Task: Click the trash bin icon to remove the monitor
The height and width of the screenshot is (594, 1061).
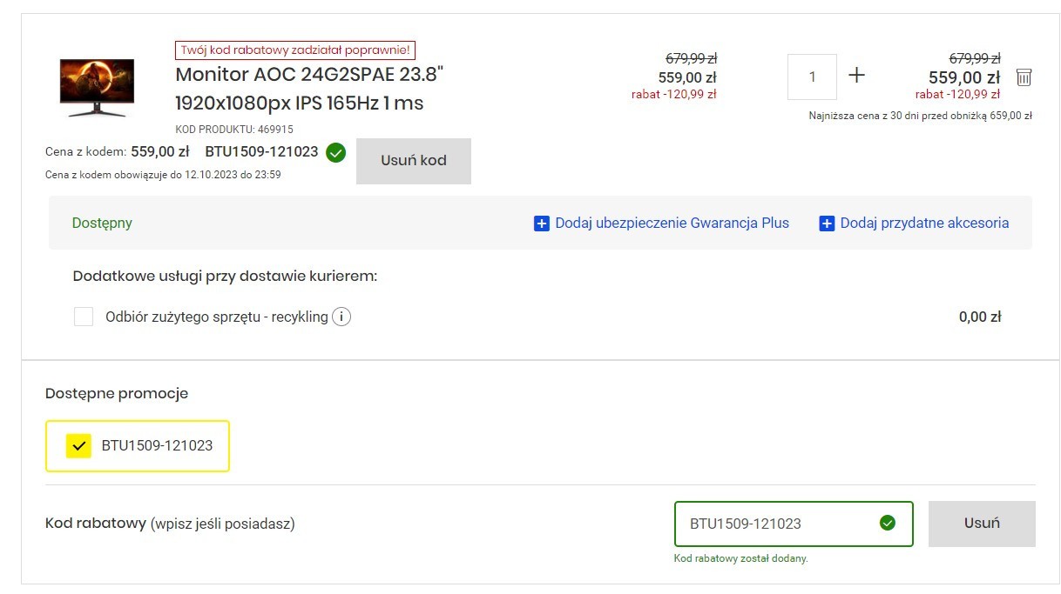Action: click(1024, 77)
